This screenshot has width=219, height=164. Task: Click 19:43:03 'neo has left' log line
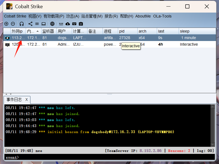(40, 120)
